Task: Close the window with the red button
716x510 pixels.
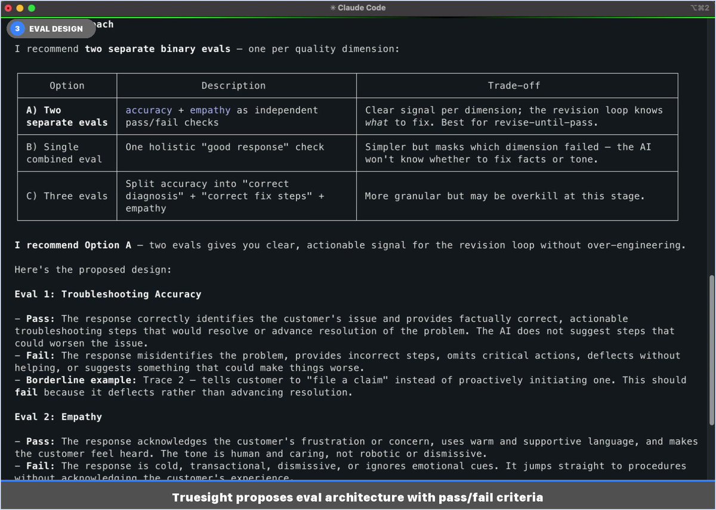Action: (8, 8)
